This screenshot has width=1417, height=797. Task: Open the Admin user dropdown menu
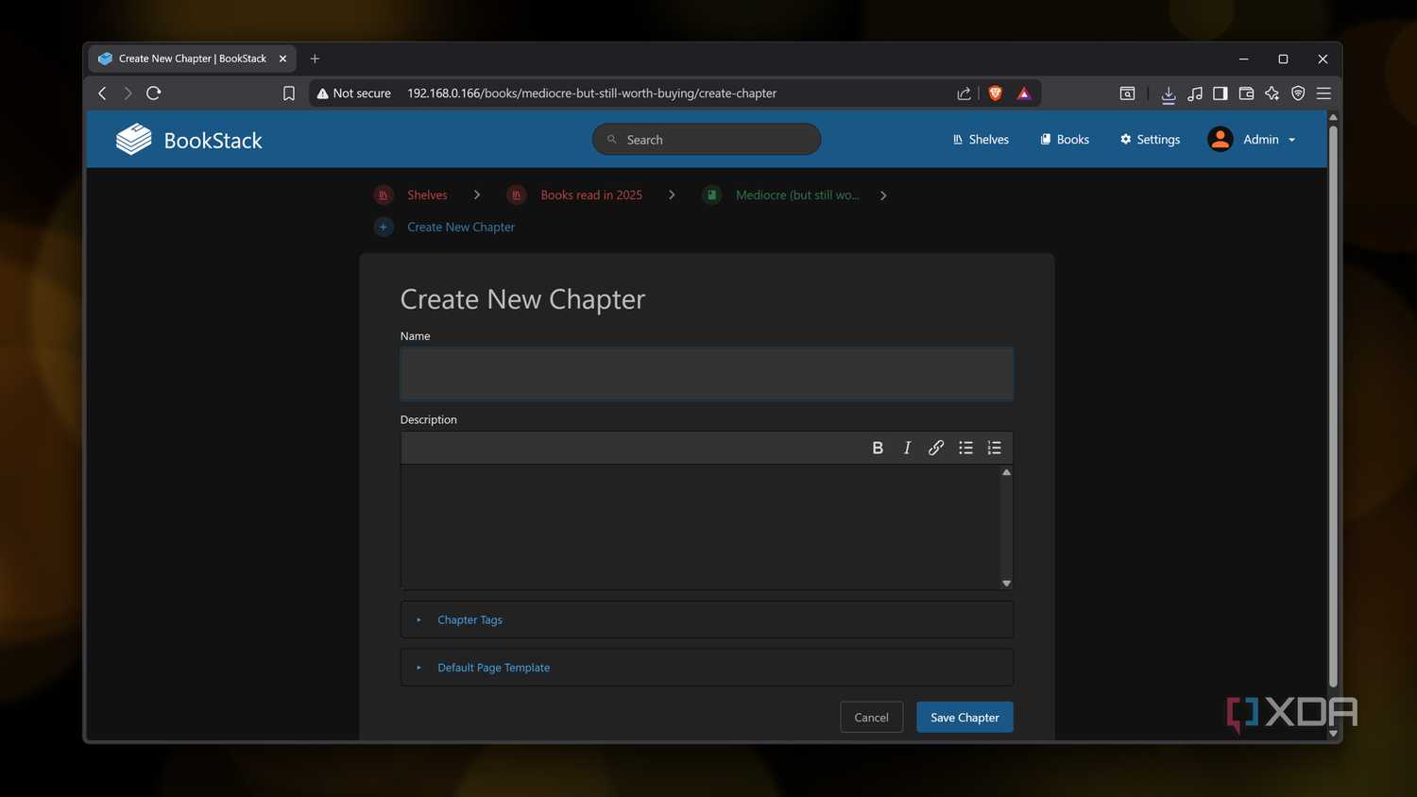point(1252,140)
